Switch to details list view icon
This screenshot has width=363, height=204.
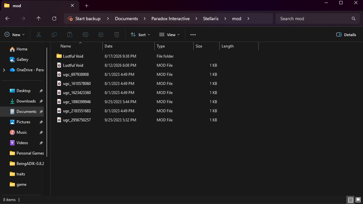coord(351,200)
